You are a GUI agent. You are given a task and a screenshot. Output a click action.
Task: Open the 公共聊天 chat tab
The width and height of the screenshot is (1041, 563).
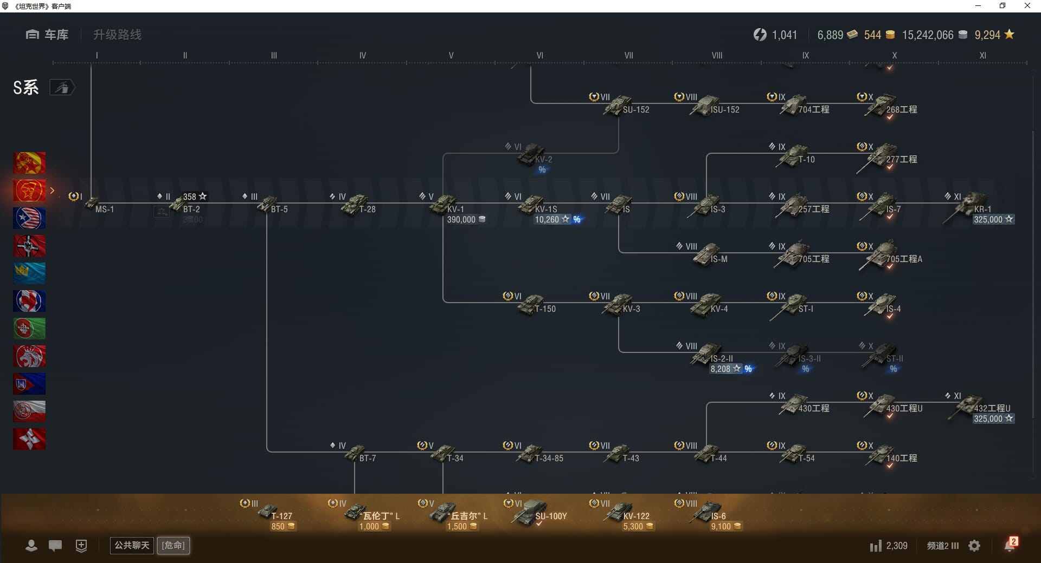132,545
